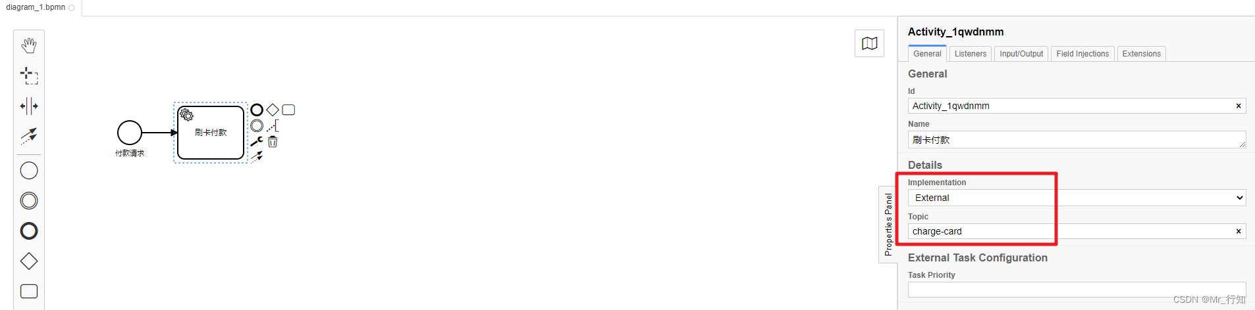The width and height of the screenshot is (1255, 310).
Task: Open the Input/Output tab
Action: pos(1021,54)
